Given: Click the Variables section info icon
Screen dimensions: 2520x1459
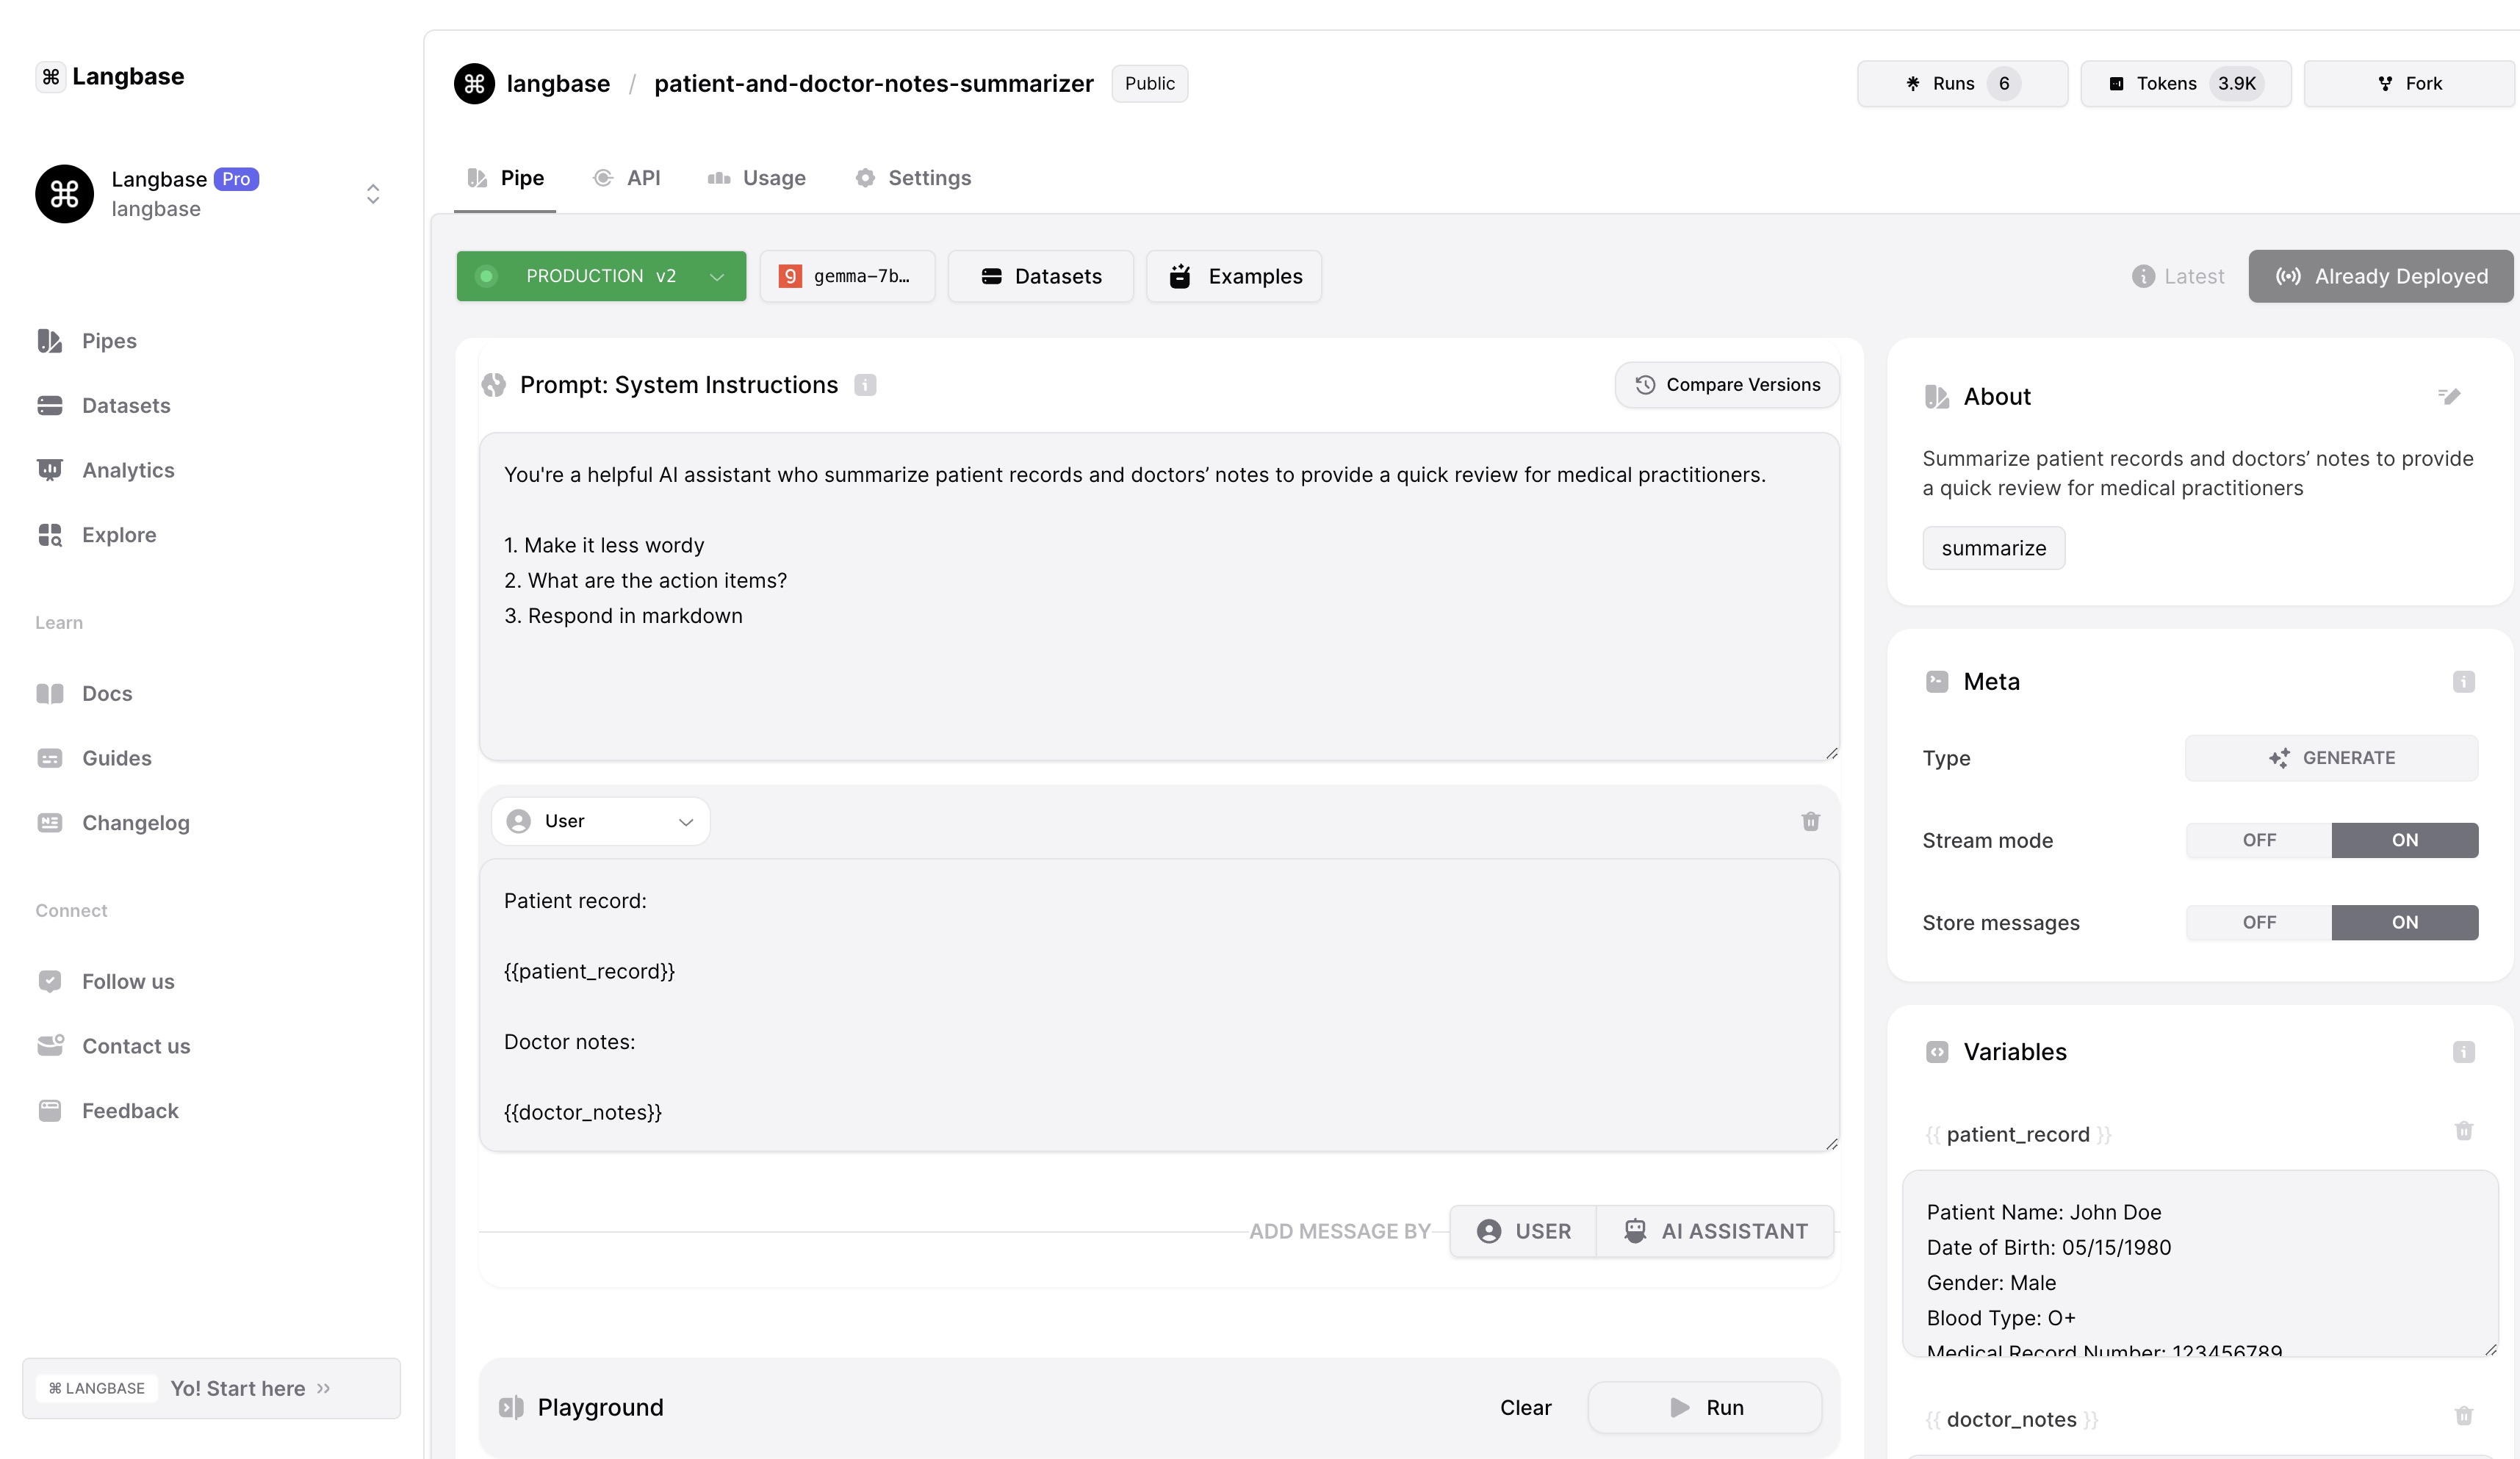Looking at the screenshot, I should (2463, 1052).
